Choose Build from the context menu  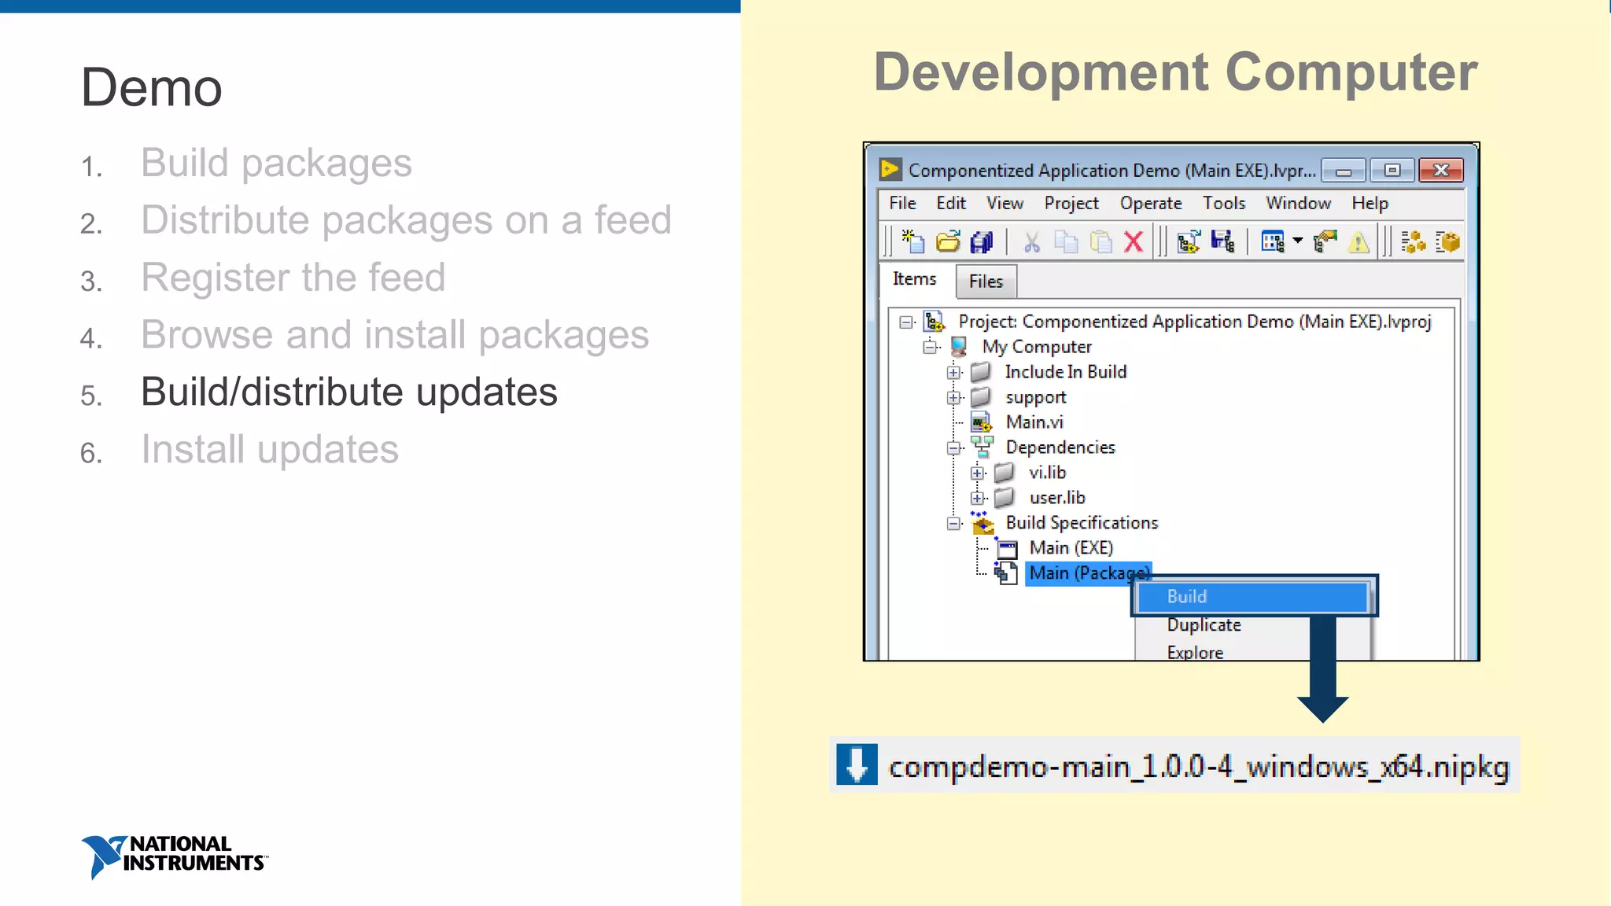coord(1254,597)
